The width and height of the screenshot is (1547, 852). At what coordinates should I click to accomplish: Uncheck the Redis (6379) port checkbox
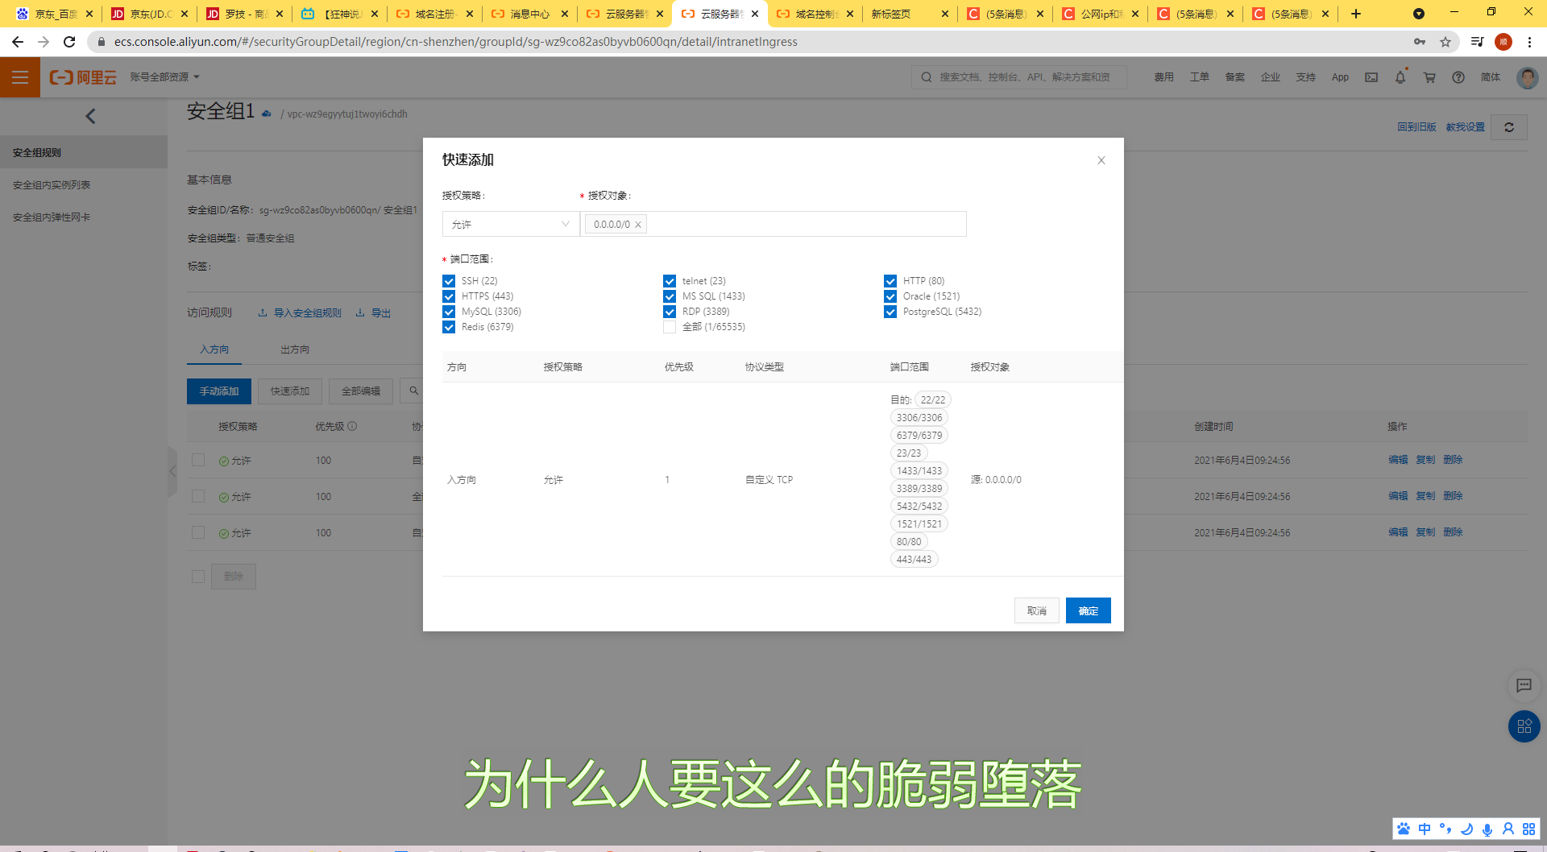(449, 327)
